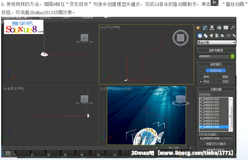Screen dimensions: 248x160
Task: Open the Modify command panel tab
Action: [x=205, y=28]
